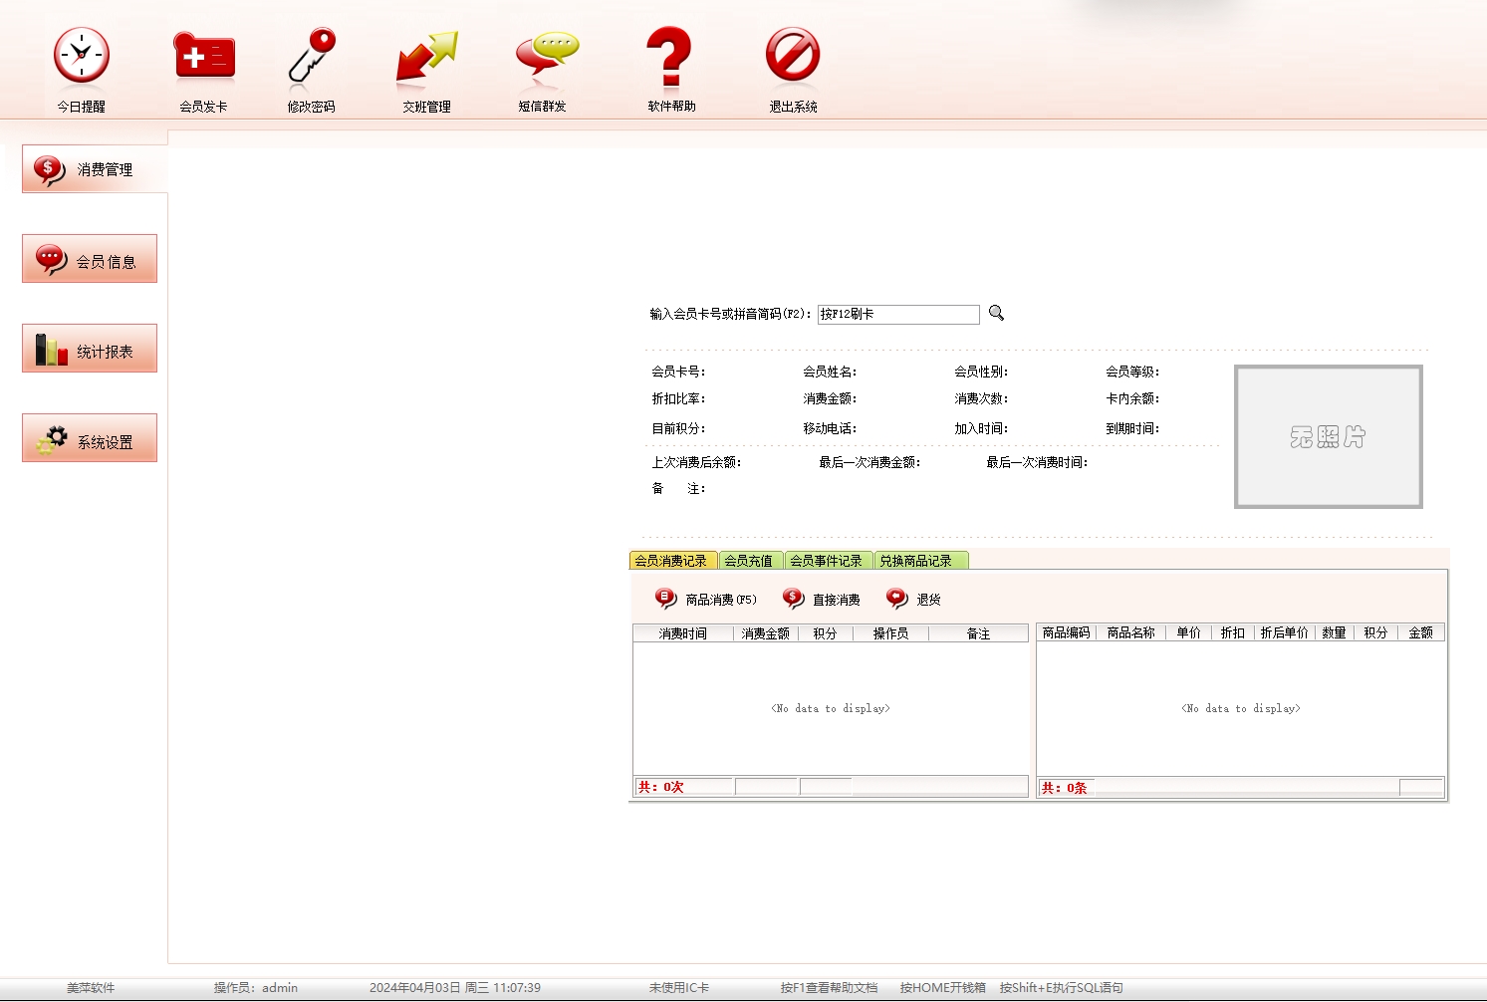Open 修改密码 key icon
The width and height of the screenshot is (1487, 1002).
pos(312,56)
